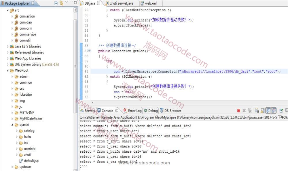Toggle show console on standard output
The image size is (288, 171).
(x=268, y=111)
